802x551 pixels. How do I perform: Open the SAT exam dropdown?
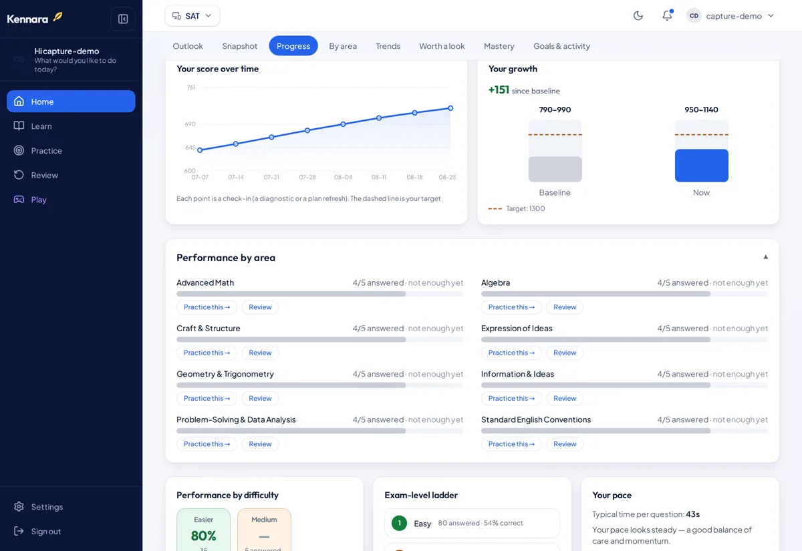point(192,15)
